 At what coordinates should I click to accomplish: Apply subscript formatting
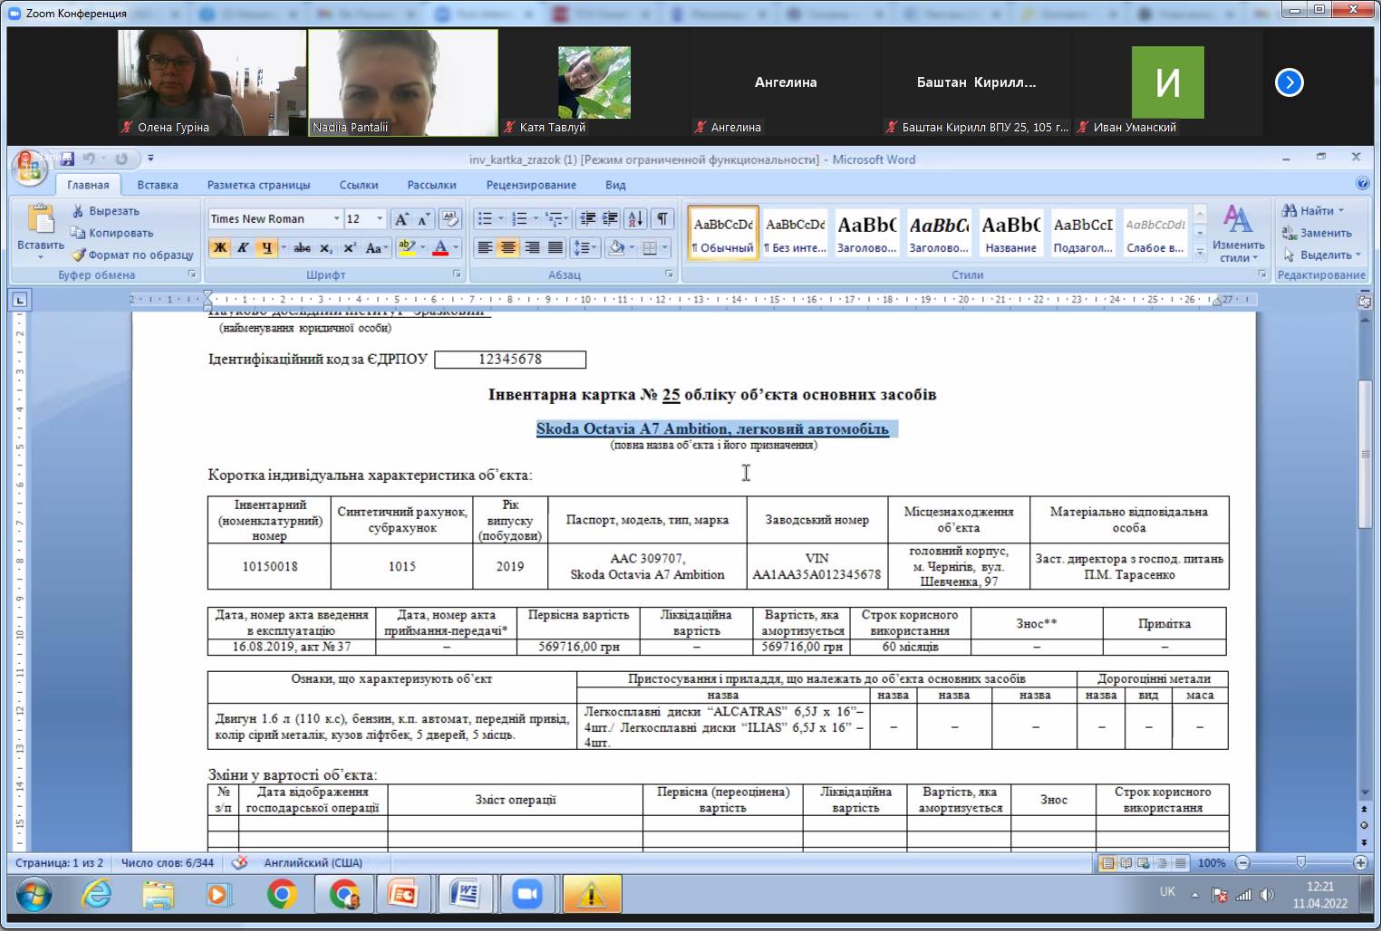326,247
